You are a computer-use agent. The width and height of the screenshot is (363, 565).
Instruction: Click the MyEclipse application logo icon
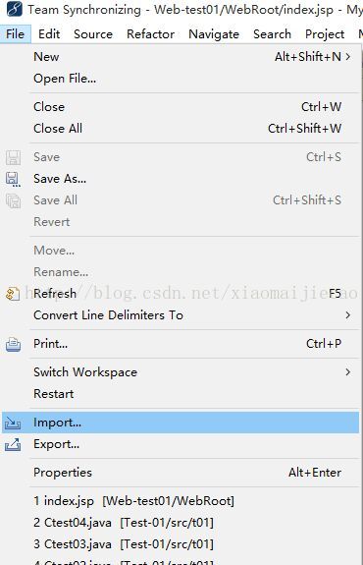[15, 9]
